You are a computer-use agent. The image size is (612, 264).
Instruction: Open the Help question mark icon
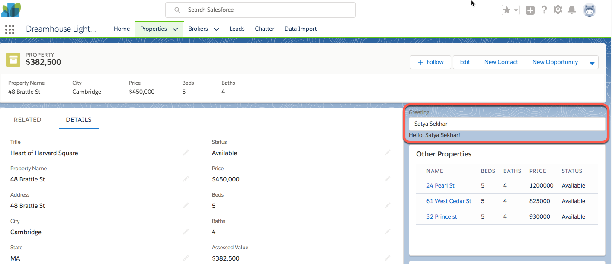pyautogui.click(x=544, y=10)
